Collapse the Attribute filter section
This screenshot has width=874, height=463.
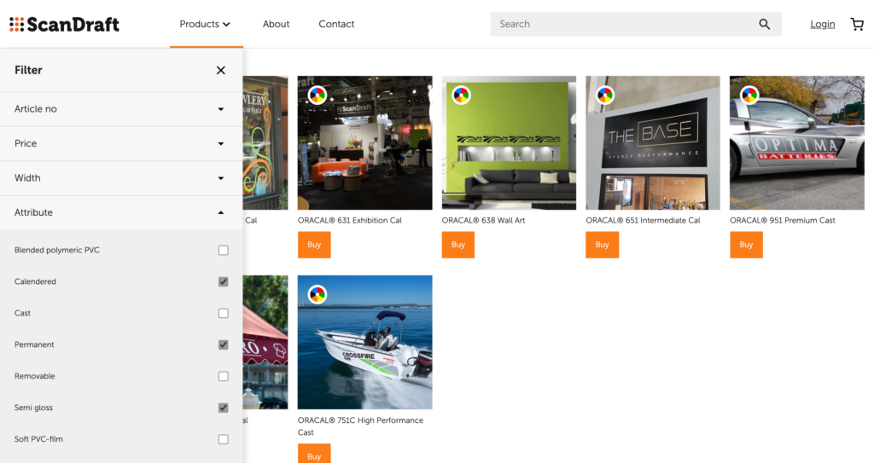pyautogui.click(x=121, y=213)
